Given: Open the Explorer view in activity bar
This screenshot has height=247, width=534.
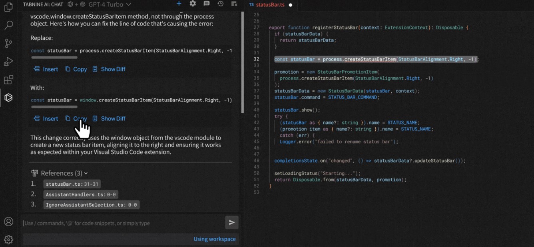Looking at the screenshot, I should 8,7.
